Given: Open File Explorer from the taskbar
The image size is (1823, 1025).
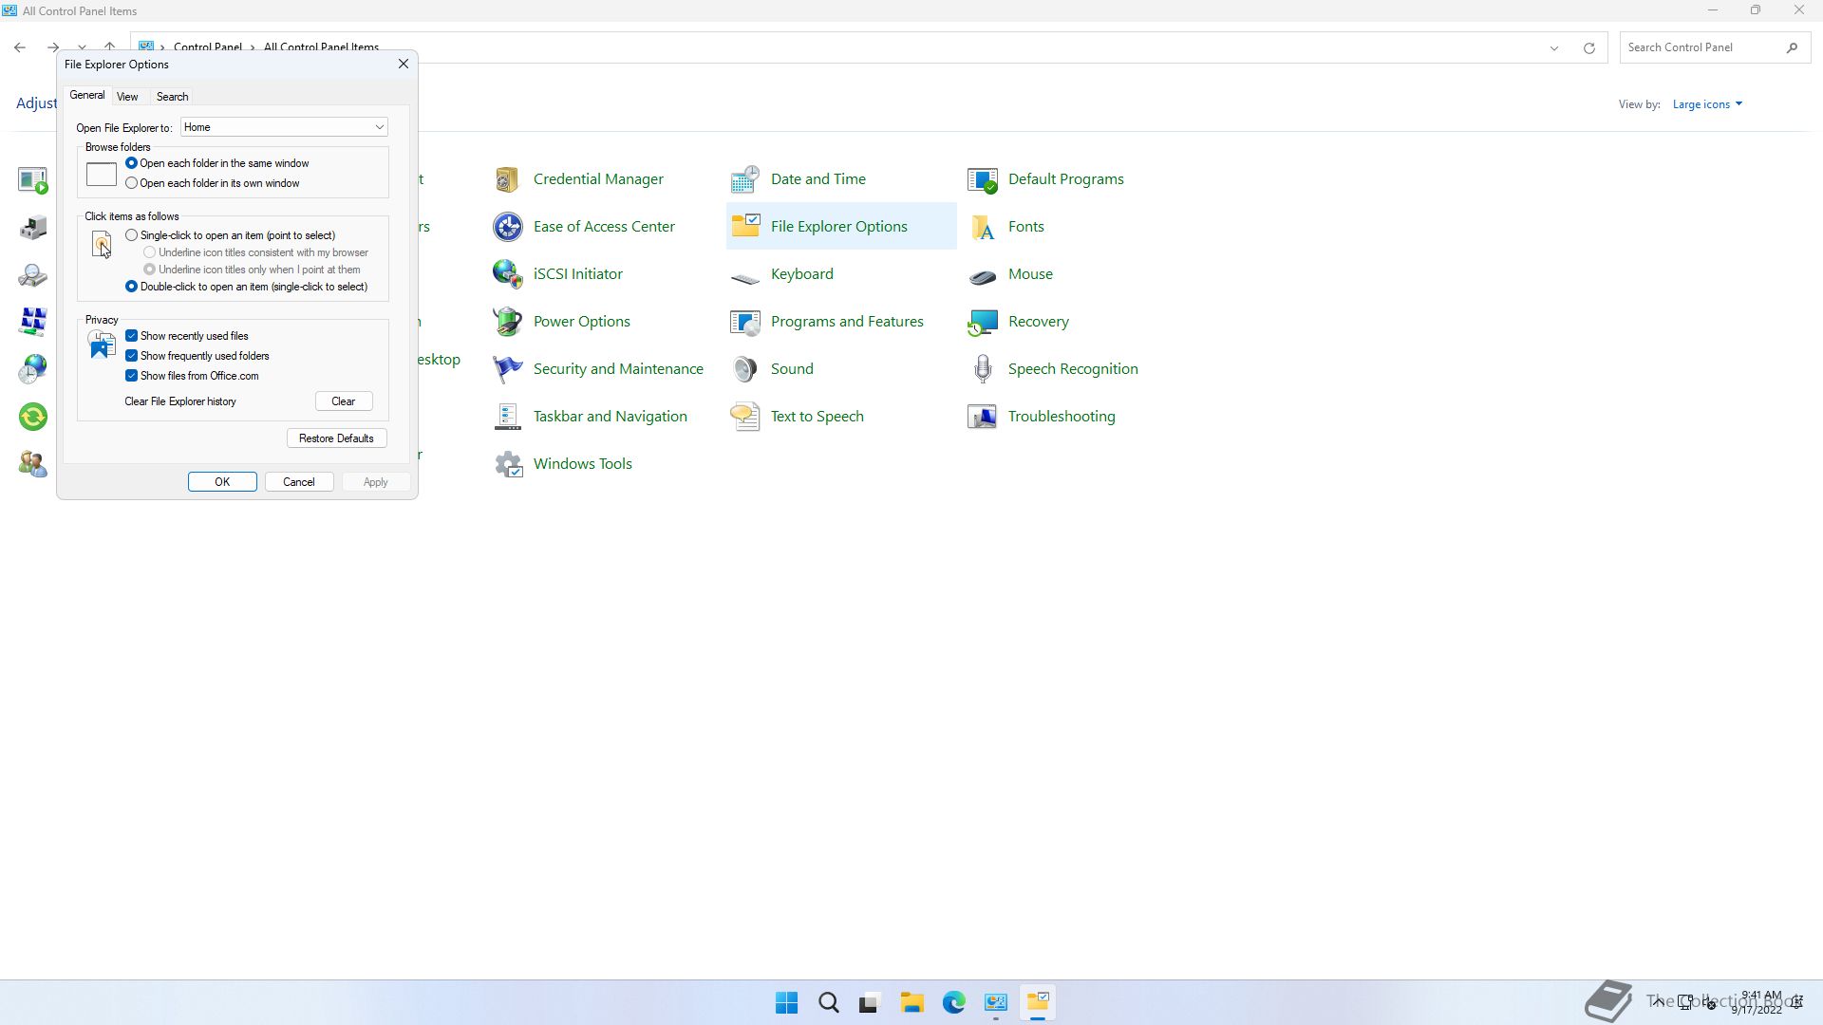Looking at the screenshot, I should click(911, 1003).
